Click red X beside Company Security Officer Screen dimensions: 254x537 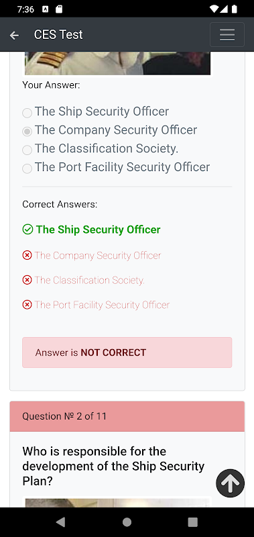(x=27, y=255)
